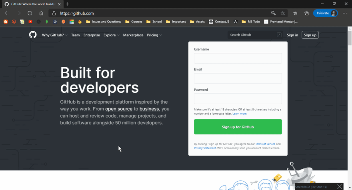
Task: Open the Terms of Service link
Action: point(265,144)
